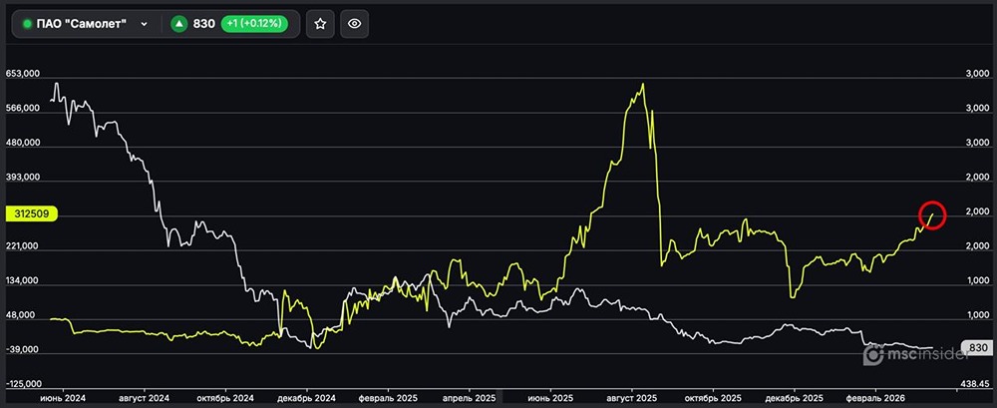Click the +1 (+0.12%) change badge

(x=254, y=24)
